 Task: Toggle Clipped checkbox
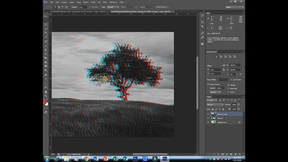pos(228,85)
